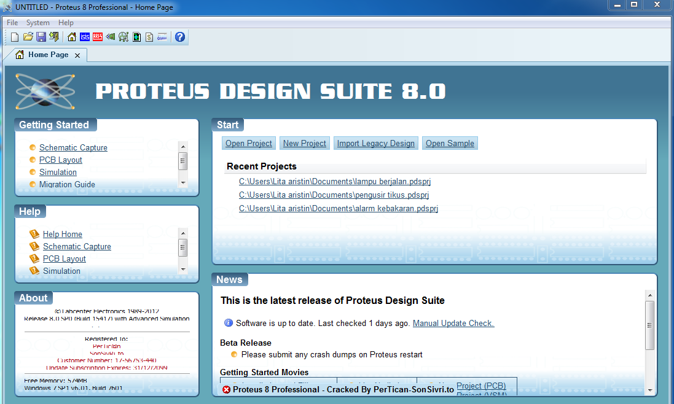The image size is (674, 404).
Task: Open Help panel PCB Layout link
Action: point(64,259)
